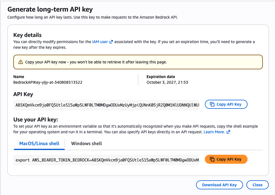Screen dimensions: 275x195
Task: Click external-link icon beside IAM user
Action: point(111,42)
